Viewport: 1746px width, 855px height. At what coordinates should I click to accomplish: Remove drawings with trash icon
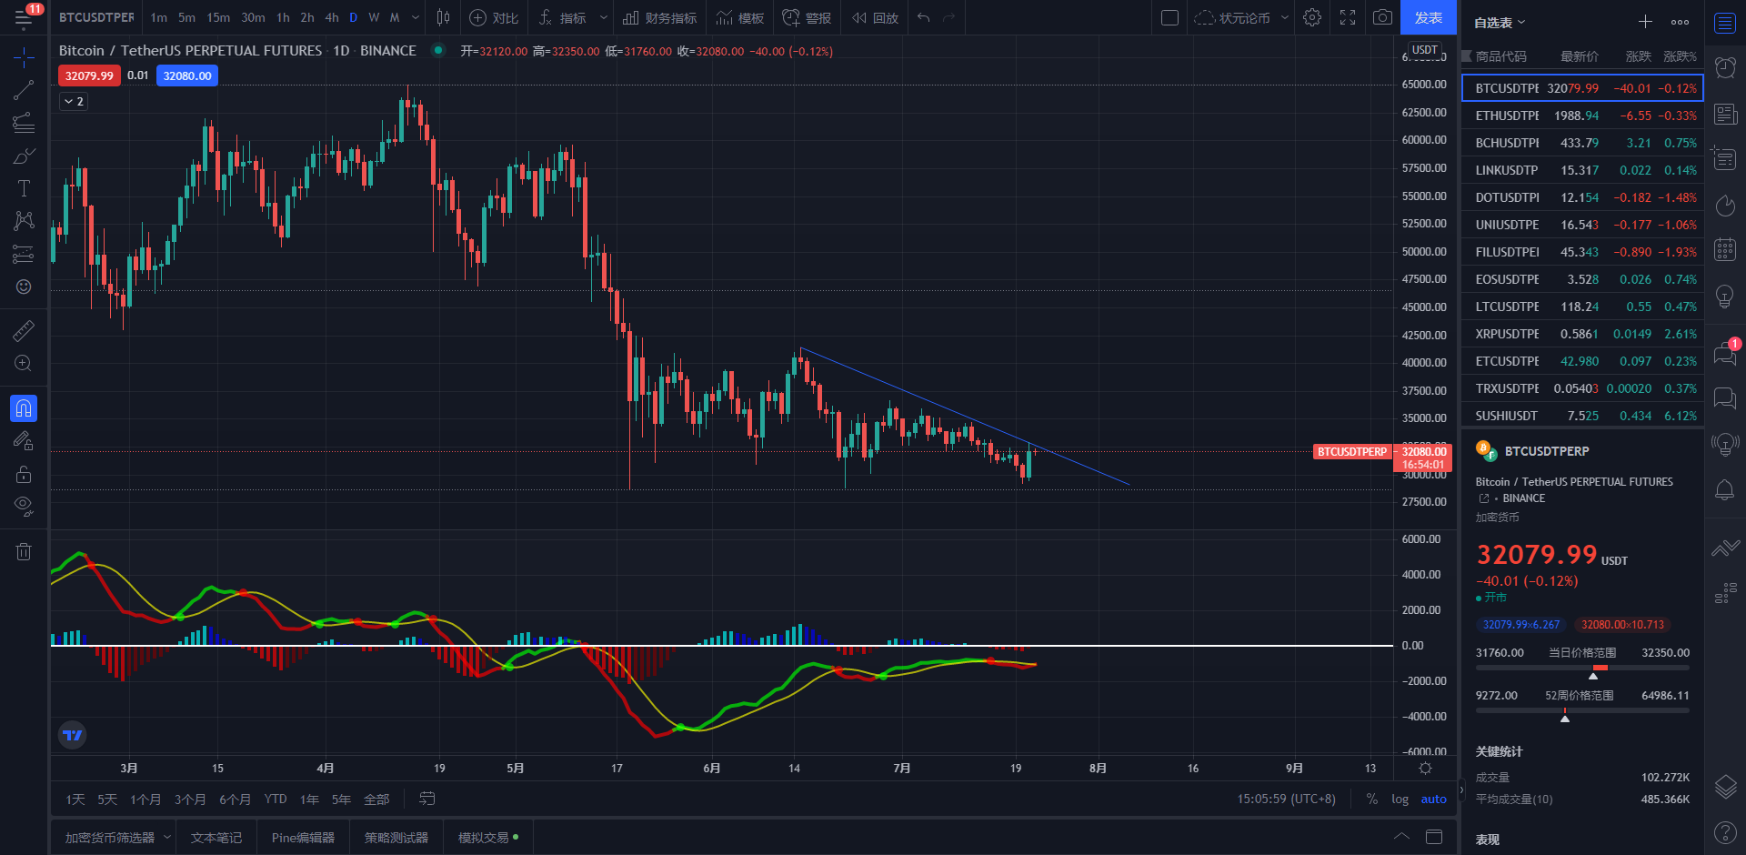(x=24, y=551)
